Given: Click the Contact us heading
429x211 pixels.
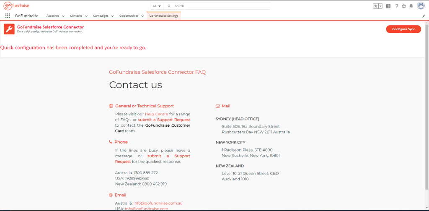Looking at the screenshot, I should click(136, 85).
